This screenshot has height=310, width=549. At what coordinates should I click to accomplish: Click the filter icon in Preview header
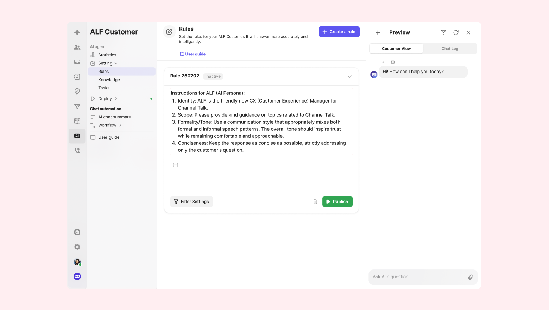pyautogui.click(x=443, y=32)
